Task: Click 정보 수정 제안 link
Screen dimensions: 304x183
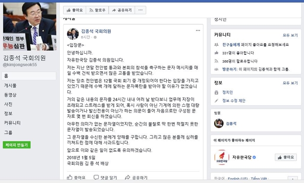Action: pyautogui.click(x=234, y=100)
